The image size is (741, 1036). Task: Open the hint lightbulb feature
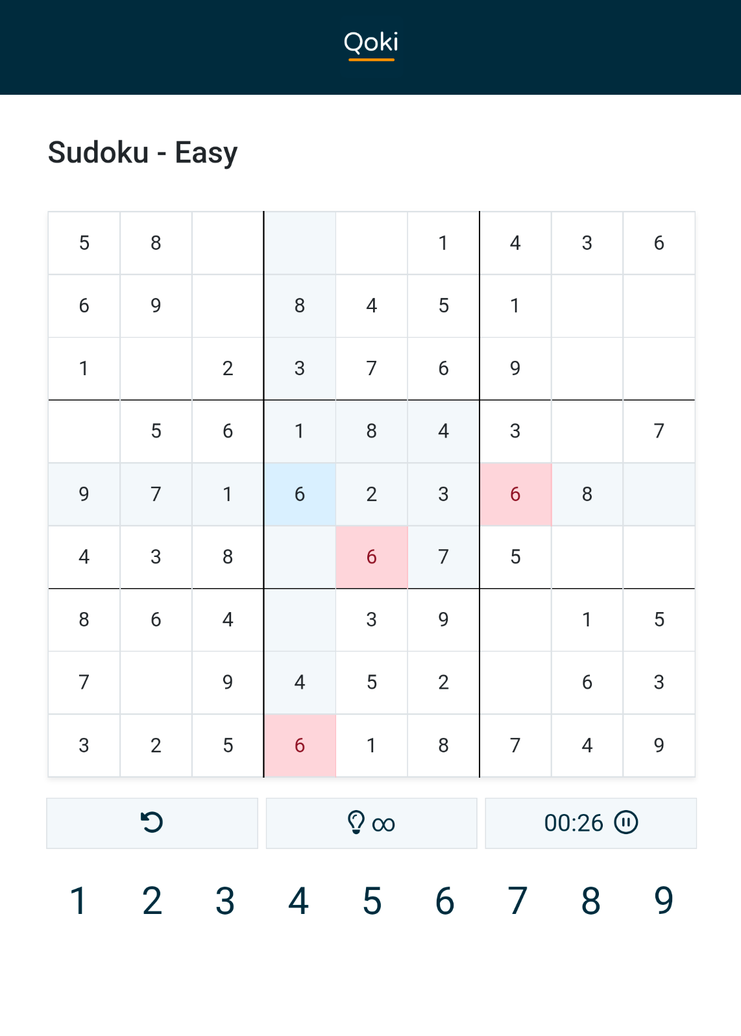coord(356,823)
